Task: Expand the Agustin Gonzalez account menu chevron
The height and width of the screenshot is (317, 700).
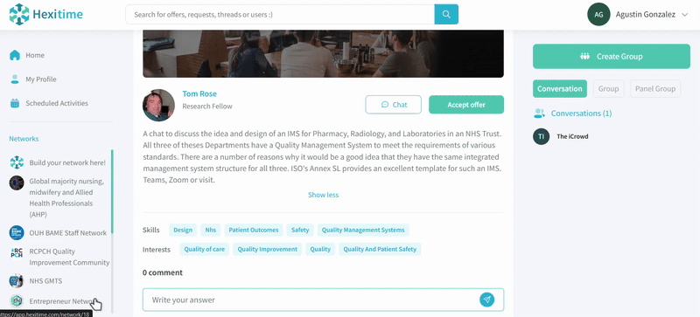Action: [685, 15]
